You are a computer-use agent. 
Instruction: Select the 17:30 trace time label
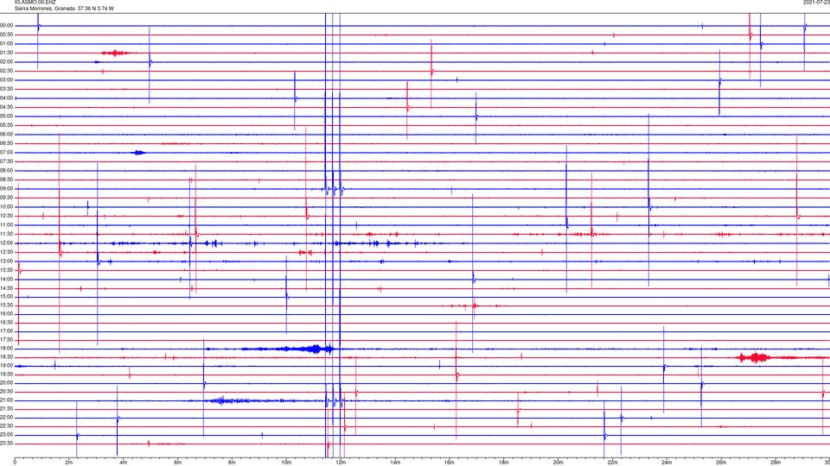pyautogui.click(x=7, y=340)
